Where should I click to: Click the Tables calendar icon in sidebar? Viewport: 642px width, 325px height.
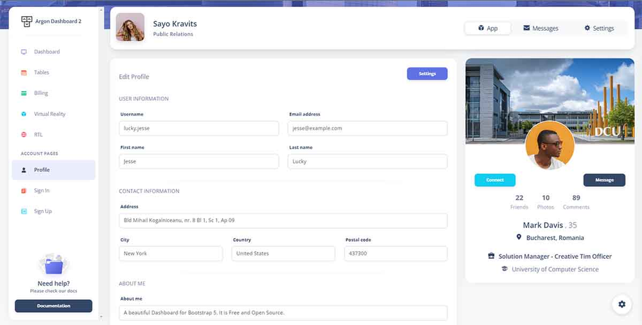coord(24,73)
